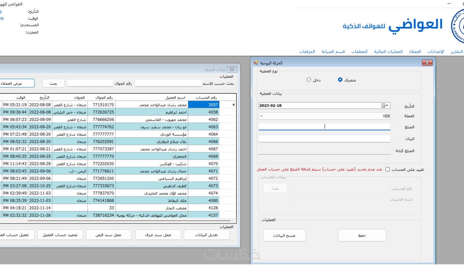The height and width of the screenshot is (265, 464).
Task: Close the بيانات العملاء window
Action: tap(232, 69)
